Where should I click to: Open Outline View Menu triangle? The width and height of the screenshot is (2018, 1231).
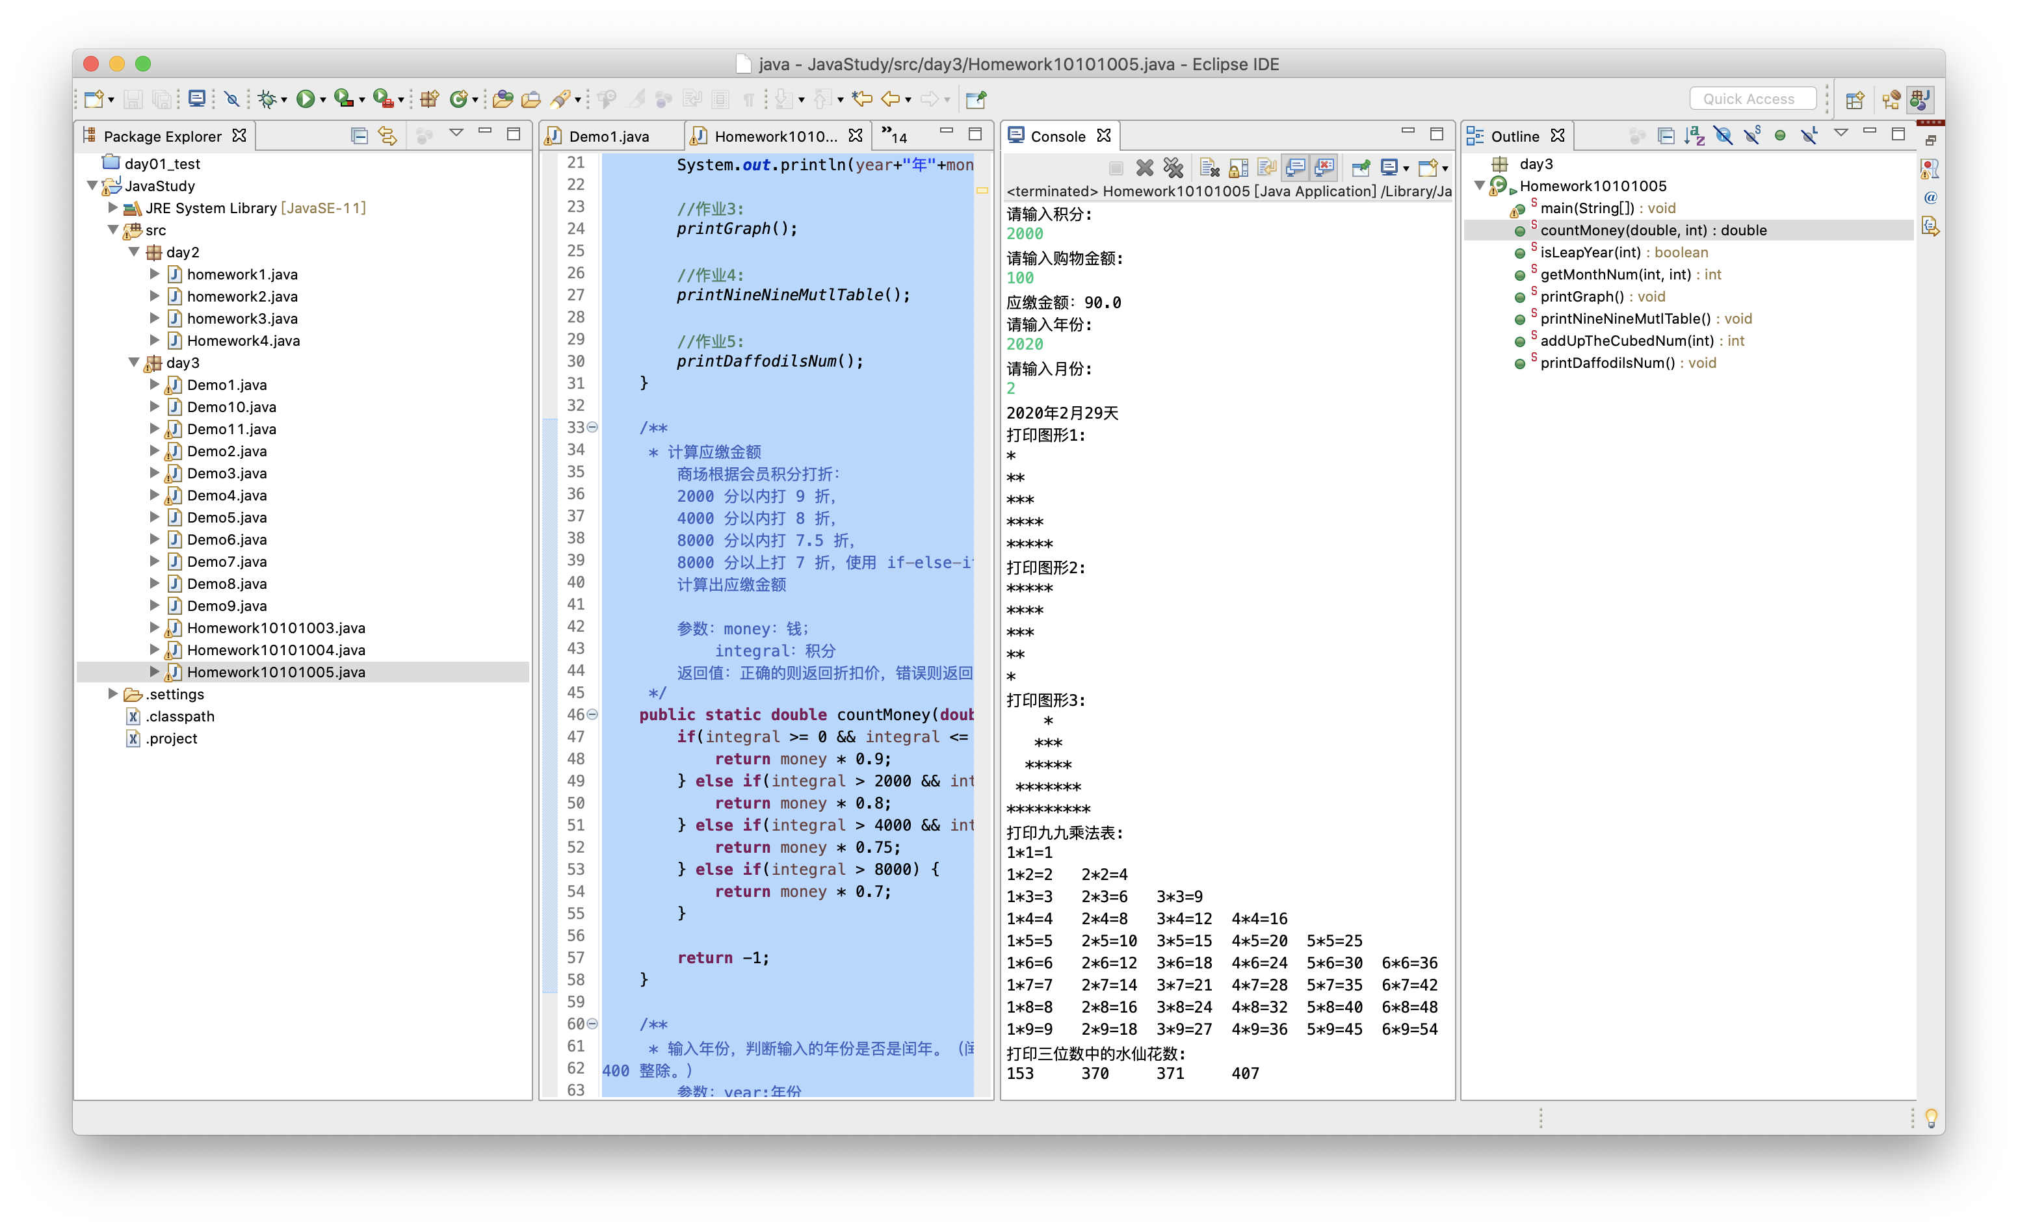tap(1841, 133)
